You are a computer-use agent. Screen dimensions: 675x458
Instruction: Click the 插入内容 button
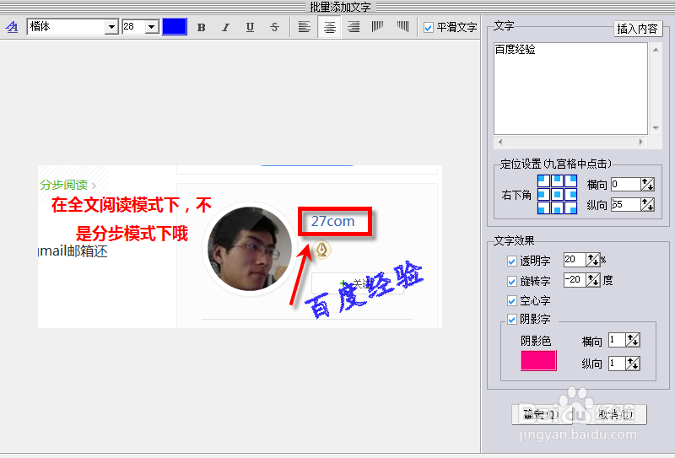(638, 29)
